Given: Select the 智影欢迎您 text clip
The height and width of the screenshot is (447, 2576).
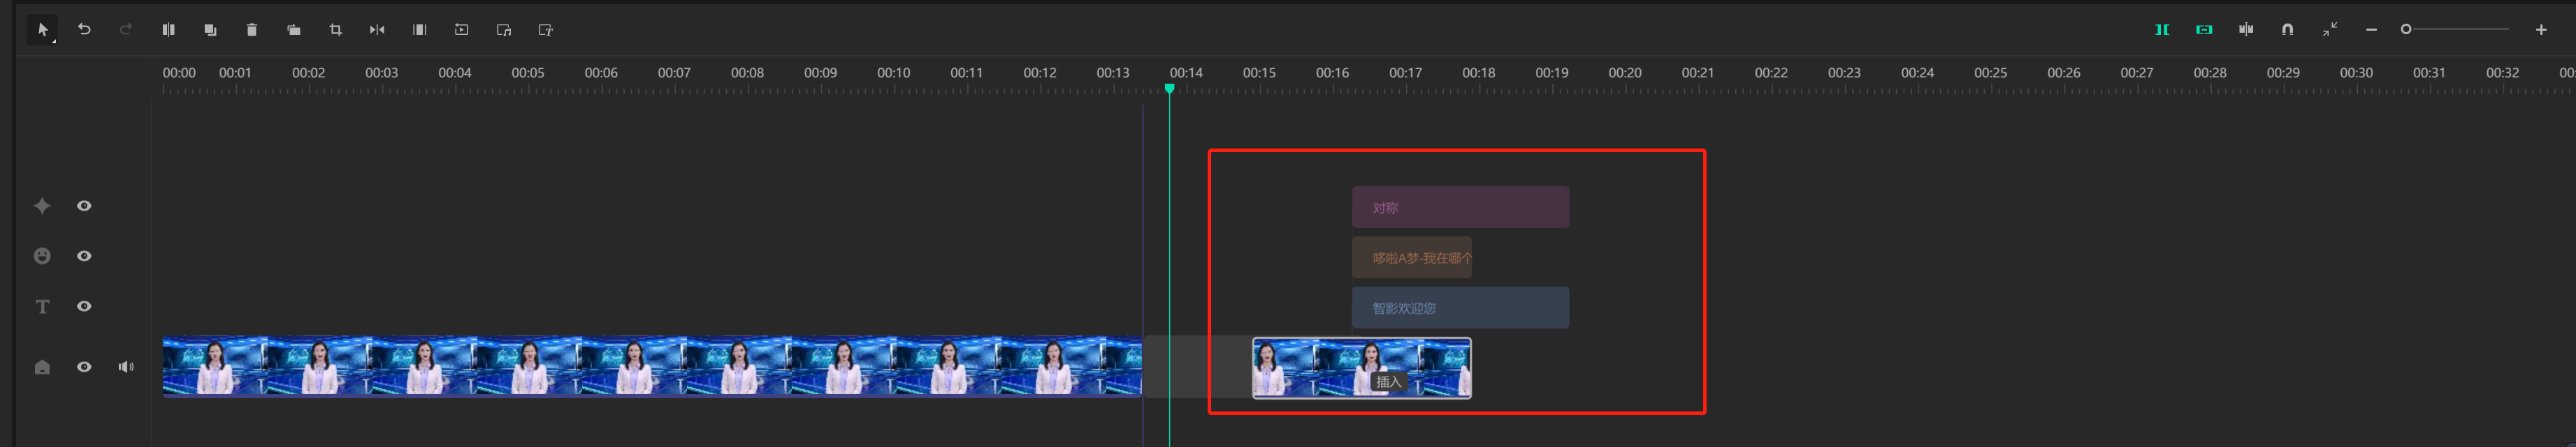Looking at the screenshot, I should (1459, 308).
